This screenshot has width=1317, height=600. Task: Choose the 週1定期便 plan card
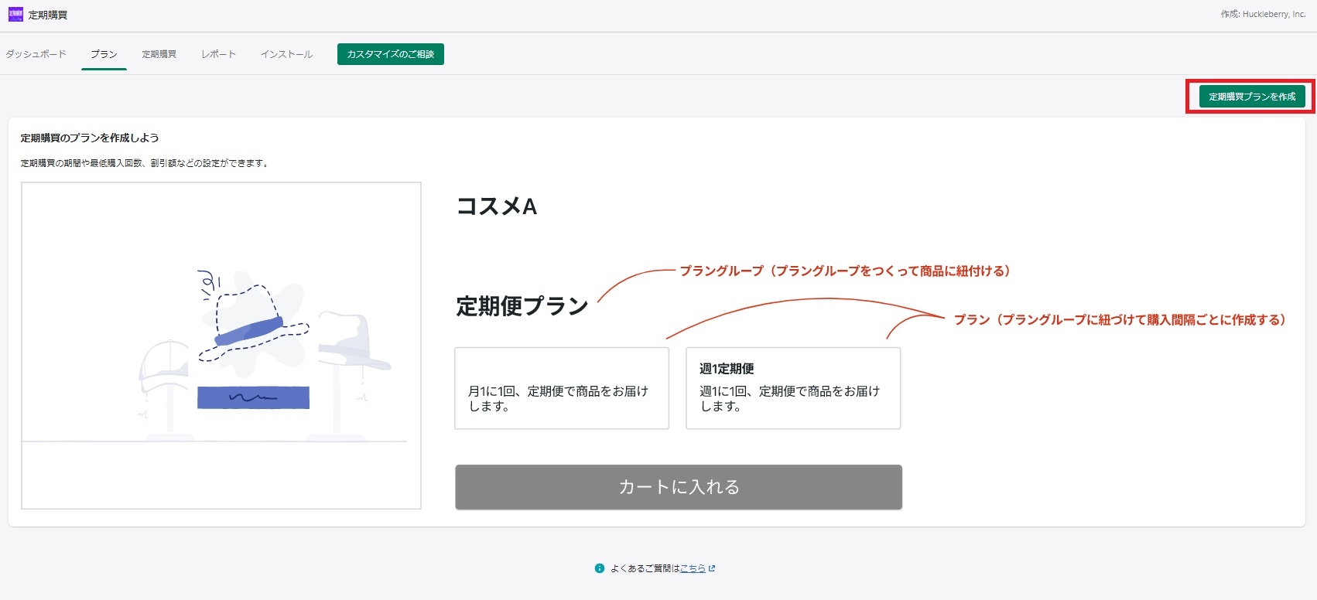792,388
